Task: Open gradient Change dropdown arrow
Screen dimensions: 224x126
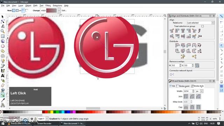Action: 59,10
